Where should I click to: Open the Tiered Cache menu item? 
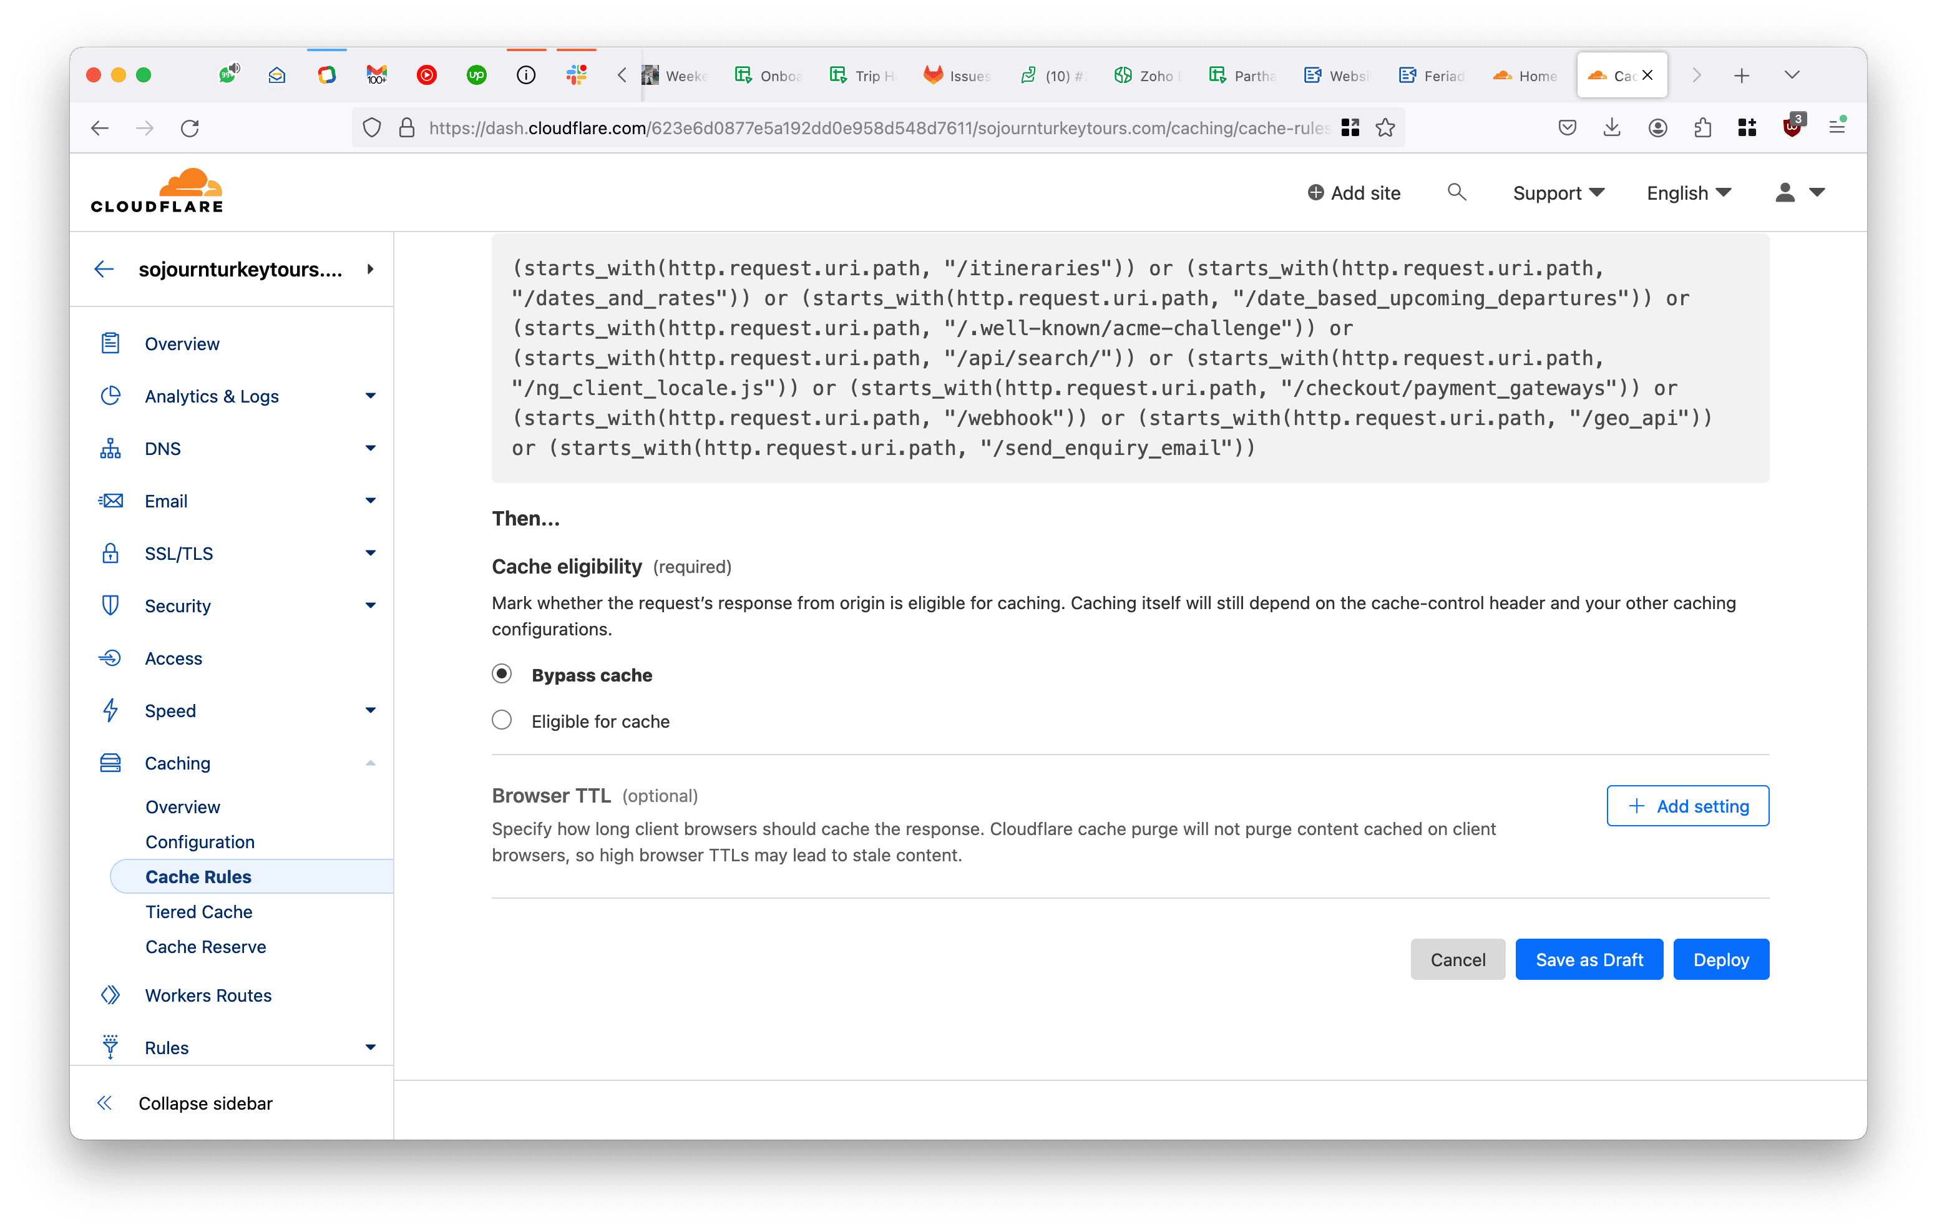point(198,912)
